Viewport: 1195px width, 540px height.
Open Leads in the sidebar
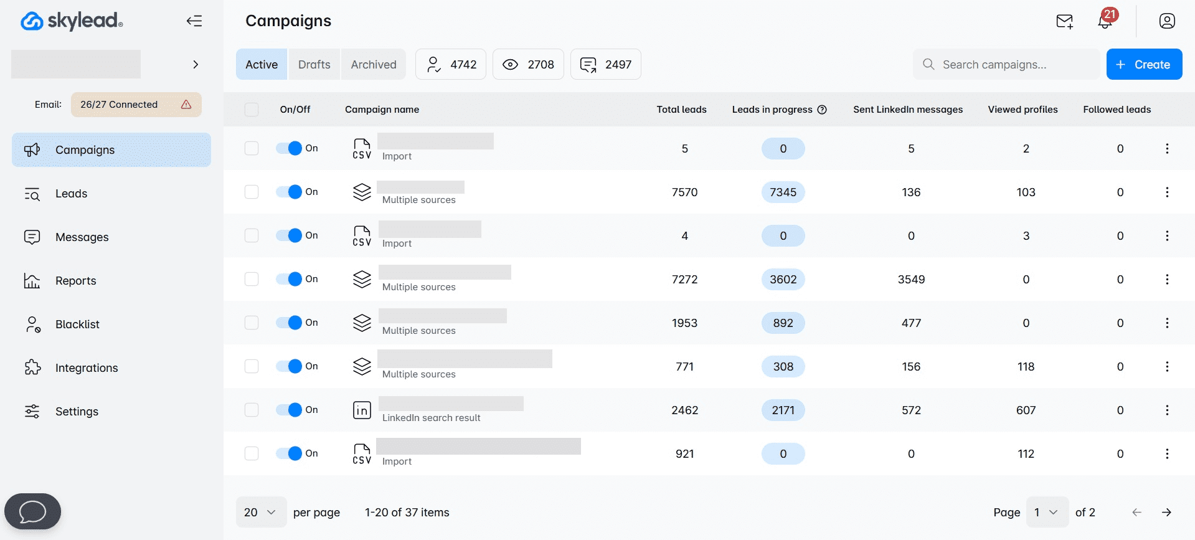pos(111,193)
